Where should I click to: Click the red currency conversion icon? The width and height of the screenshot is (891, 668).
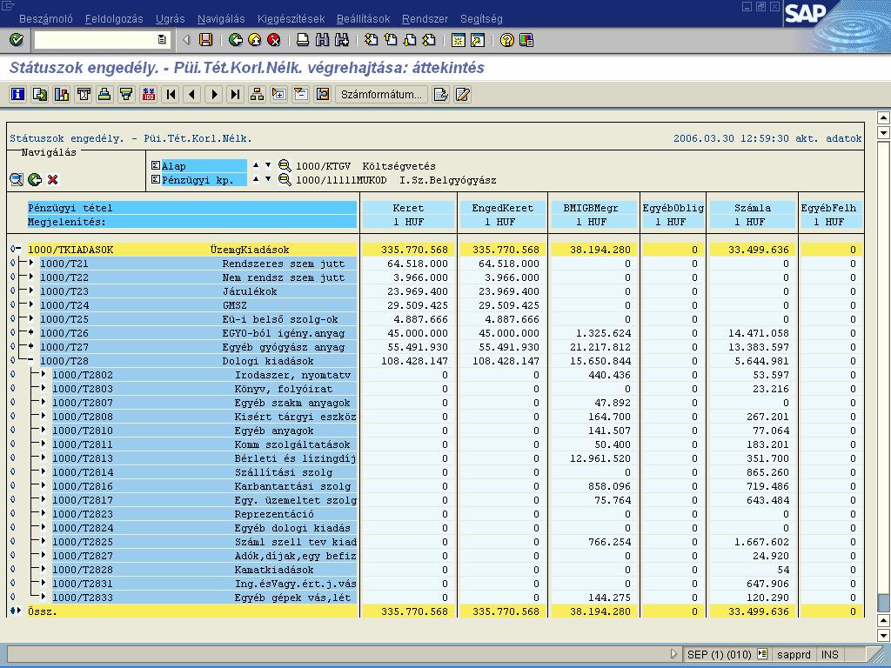(148, 94)
